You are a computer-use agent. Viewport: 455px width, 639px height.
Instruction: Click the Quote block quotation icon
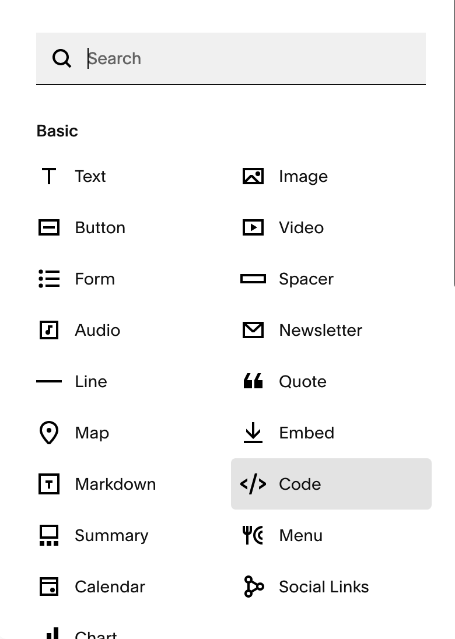253,381
